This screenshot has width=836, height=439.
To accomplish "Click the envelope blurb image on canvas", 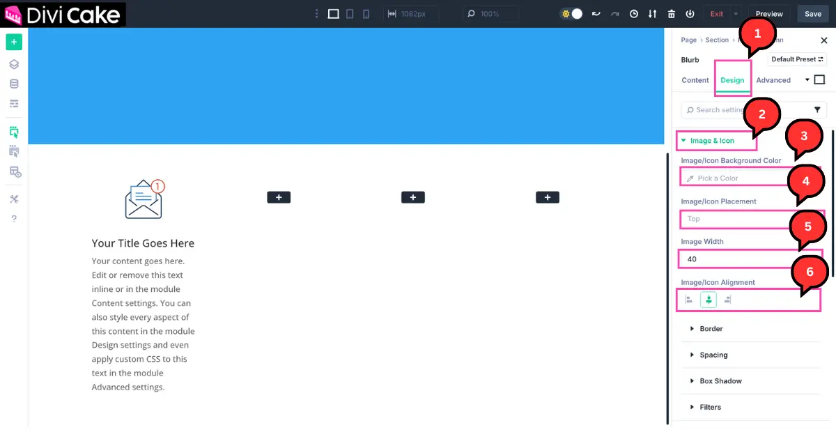I will click(144, 199).
